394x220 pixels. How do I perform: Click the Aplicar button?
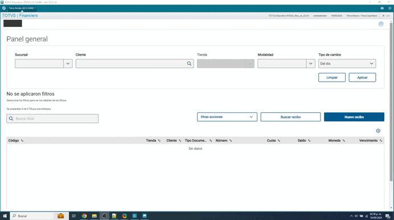362,78
